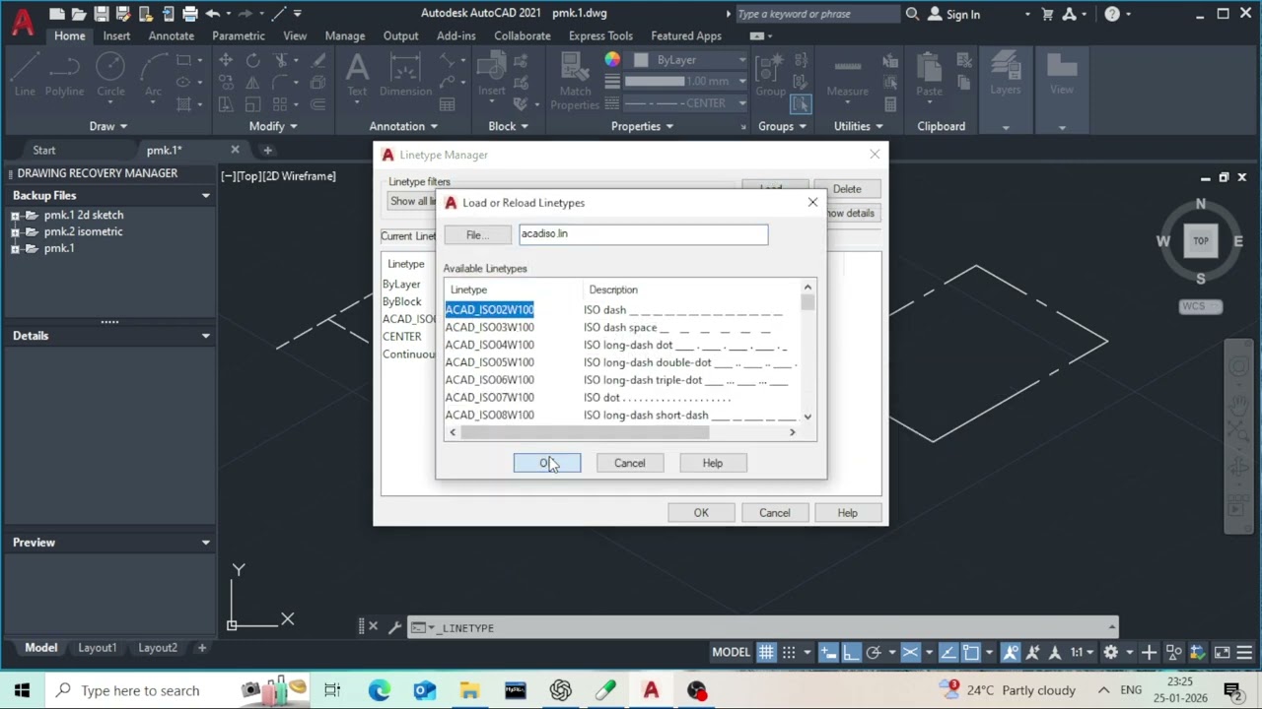Toggle Polar Tracking in status bar

874,652
